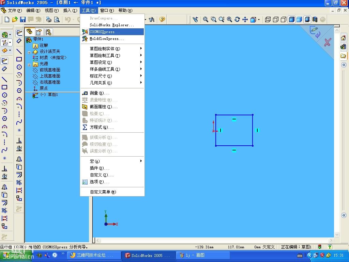Viewport: 349px width, 262px height.
Task: Select the 原点 tree item
Action: (44, 88)
